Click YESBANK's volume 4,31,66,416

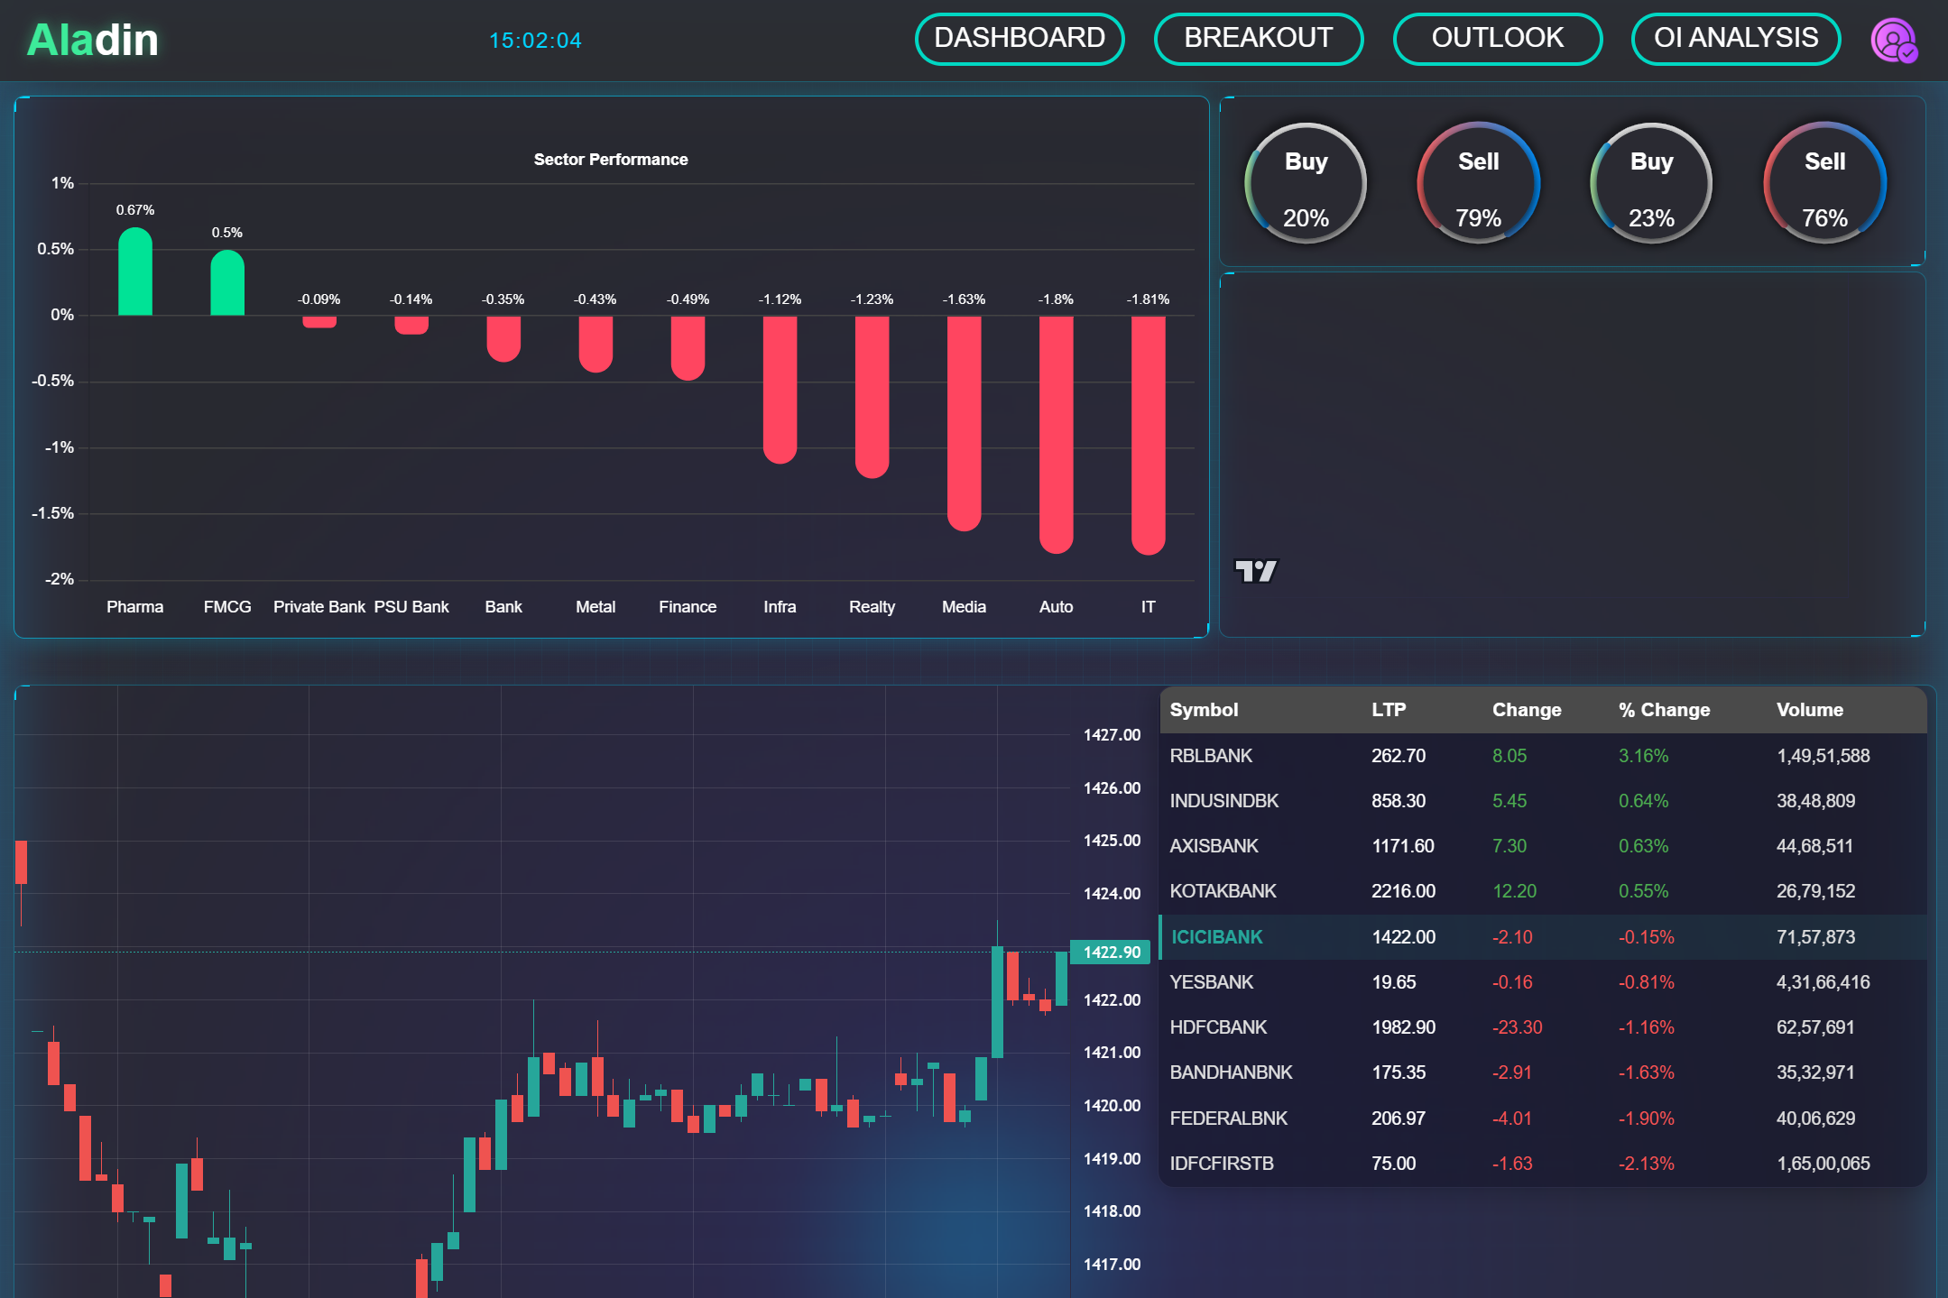pyautogui.click(x=1823, y=982)
